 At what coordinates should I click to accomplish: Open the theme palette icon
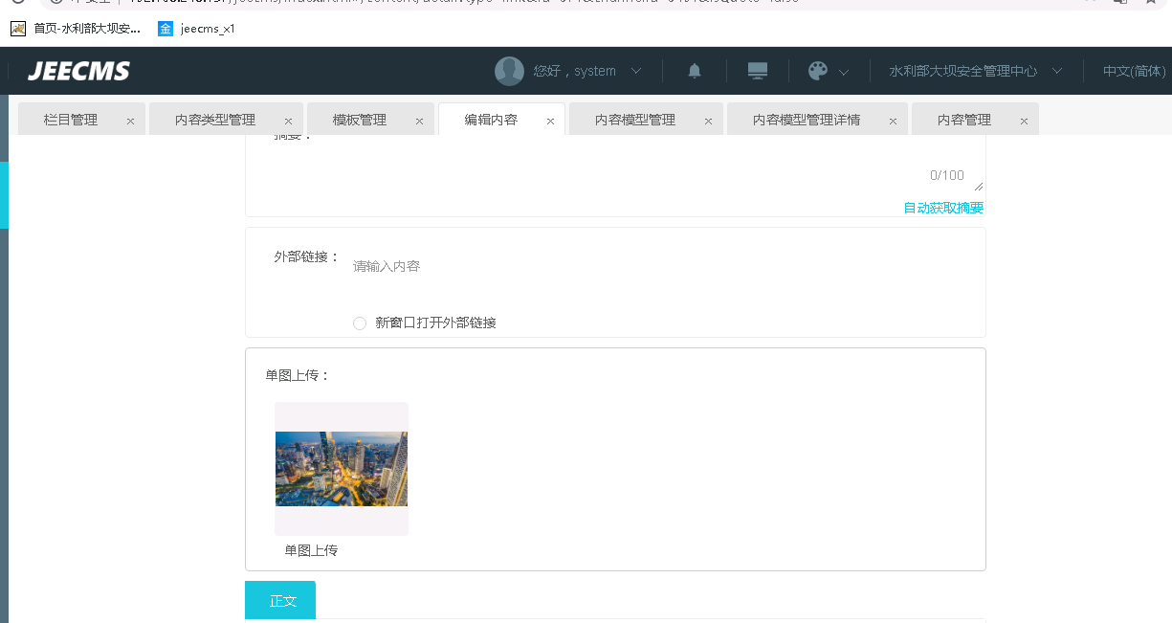pyautogui.click(x=818, y=71)
